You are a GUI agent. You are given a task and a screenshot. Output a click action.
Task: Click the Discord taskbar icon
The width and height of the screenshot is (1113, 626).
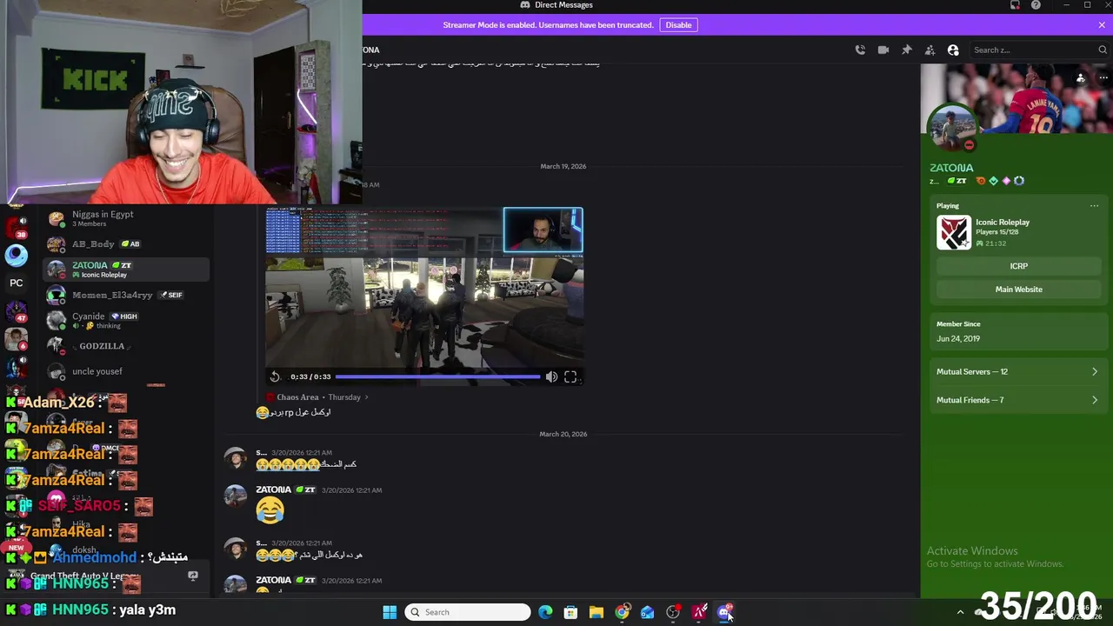coord(724,612)
